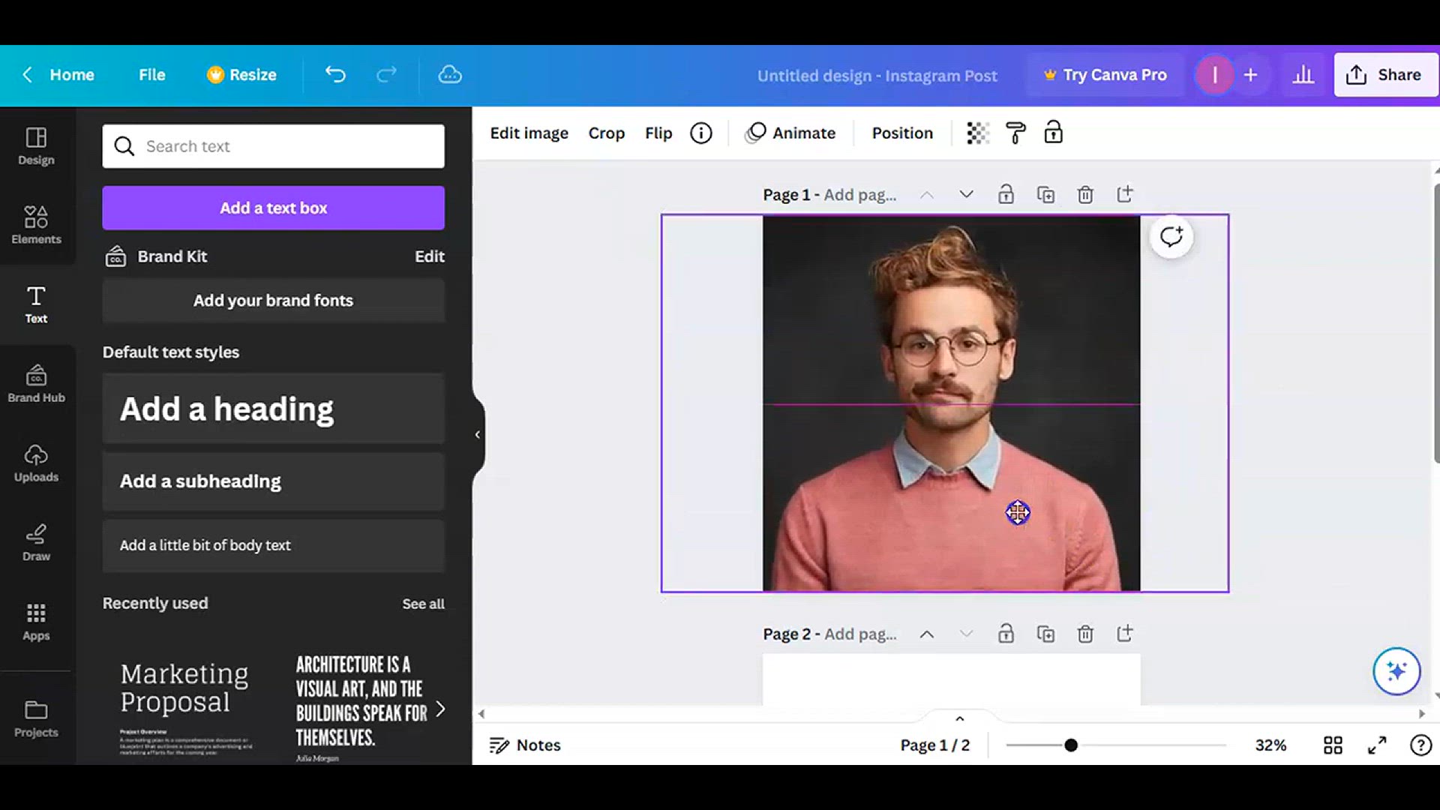The image size is (1440, 810).
Task: Open the Resize menu
Action: click(x=241, y=74)
